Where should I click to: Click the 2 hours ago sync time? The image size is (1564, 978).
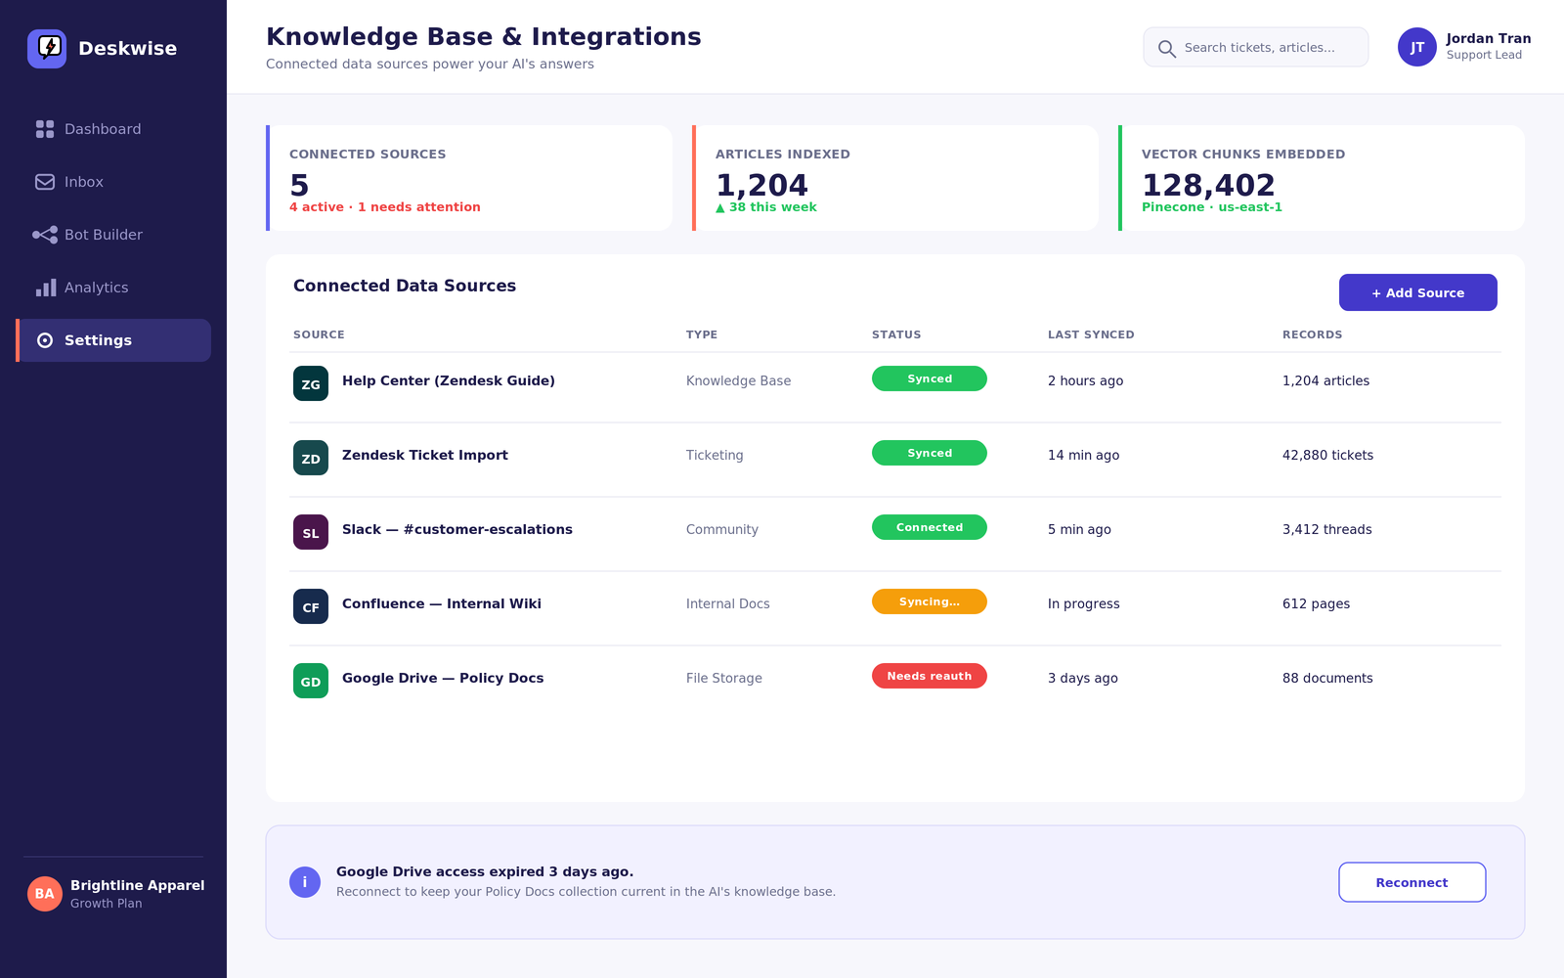(1085, 380)
